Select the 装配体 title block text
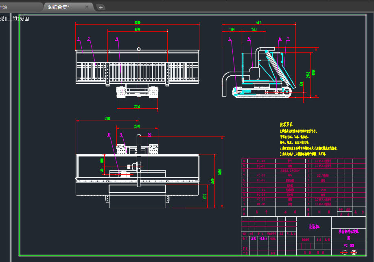 point(314,226)
